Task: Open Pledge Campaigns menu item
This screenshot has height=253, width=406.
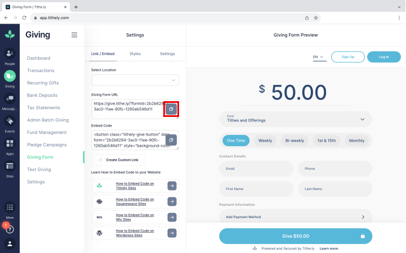Action: tap(47, 145)
